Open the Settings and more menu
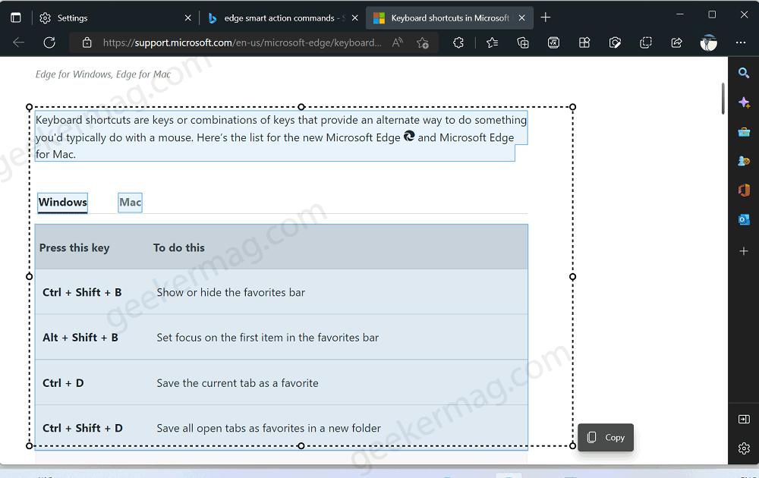Image resolution: width=759 pixels, height=478 pixels. coord(741,43)
